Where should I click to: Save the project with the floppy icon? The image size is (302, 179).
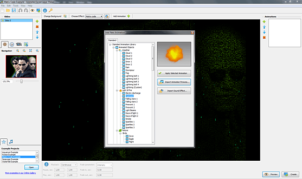(14, 11)
